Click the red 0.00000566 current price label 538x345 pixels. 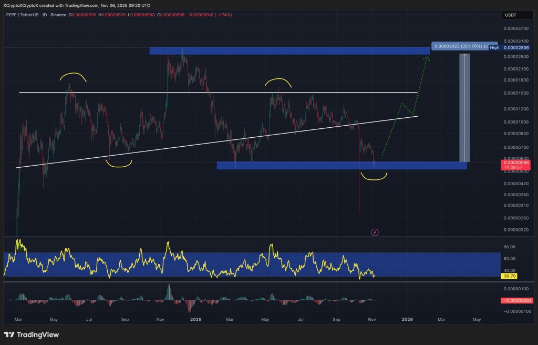[517, 163]
